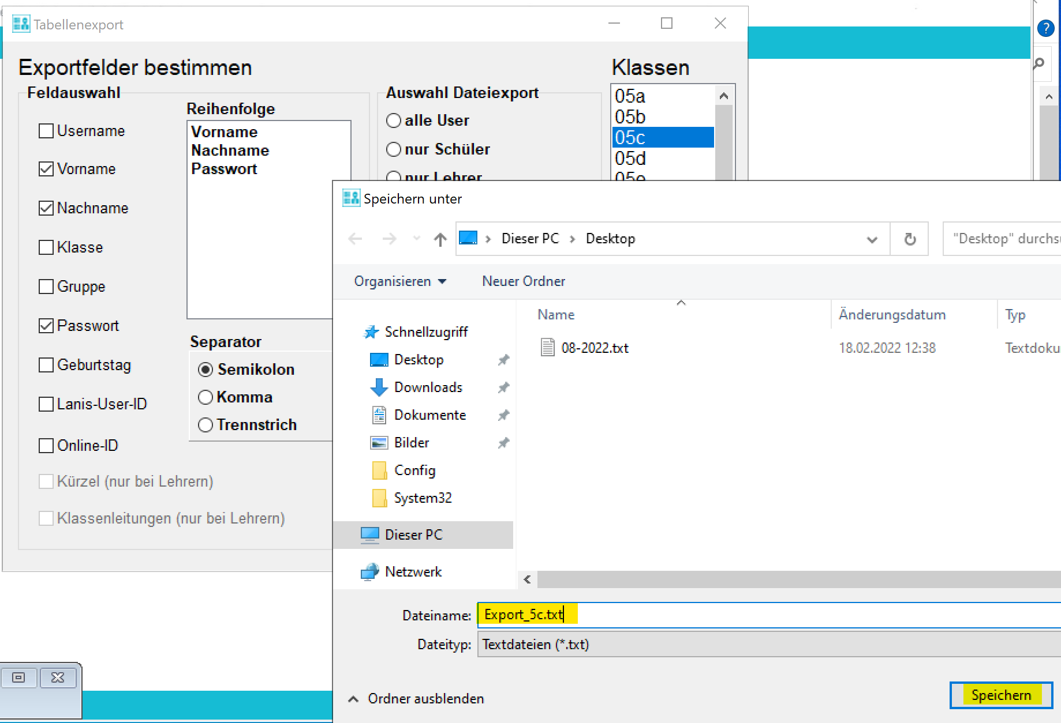Enable the Geburtstag checkbox
This screenshot has height=723, width=1061.
click(46, 365)
